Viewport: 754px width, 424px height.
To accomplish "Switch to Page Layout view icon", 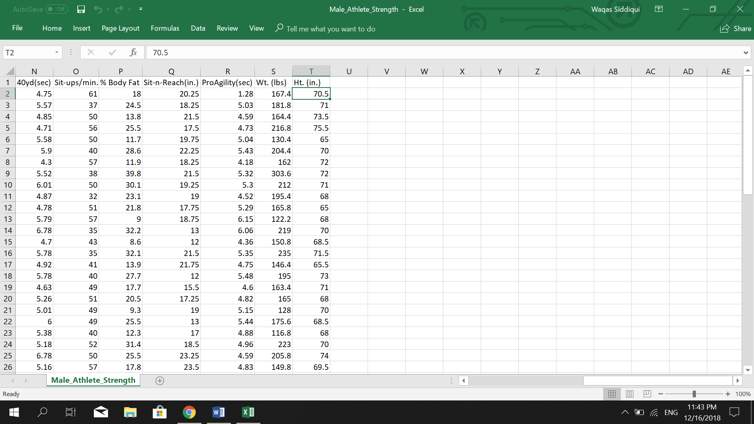I will [x=630, y=394].
